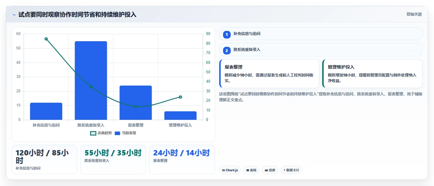The width and height of the screenshot is (434, 186).
Task: Click the x-axis label 补充信息与追问
Action: pos(46,125)
